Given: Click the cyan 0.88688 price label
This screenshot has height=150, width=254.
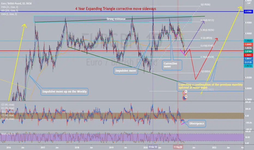Looking at the screenshot, I should (248, 41).
